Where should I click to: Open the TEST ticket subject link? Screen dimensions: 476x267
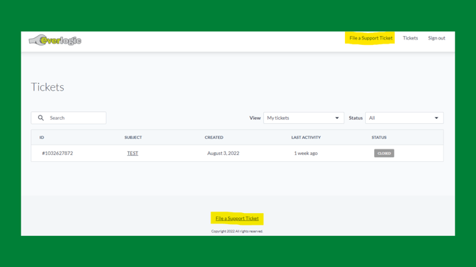[x=132, y=153]
